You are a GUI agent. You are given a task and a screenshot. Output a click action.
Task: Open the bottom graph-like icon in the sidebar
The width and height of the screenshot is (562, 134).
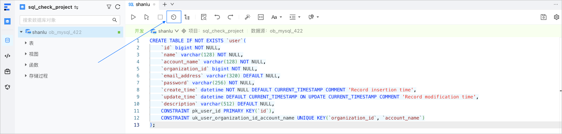(x=7, y=87)
